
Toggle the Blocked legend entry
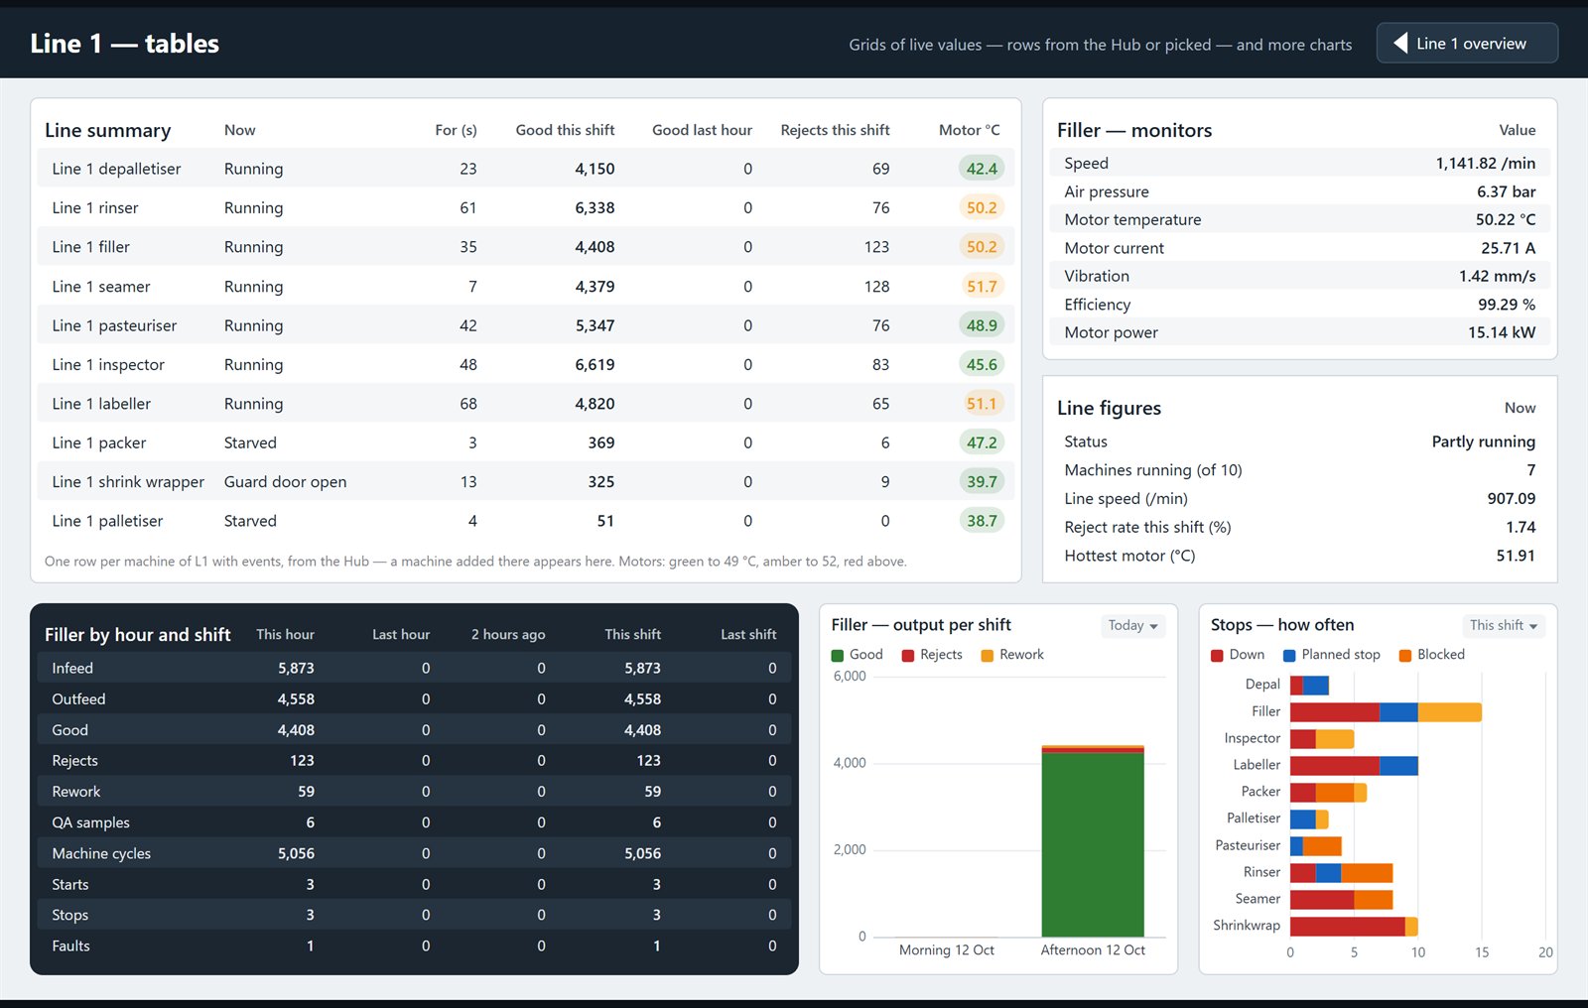1431,655
